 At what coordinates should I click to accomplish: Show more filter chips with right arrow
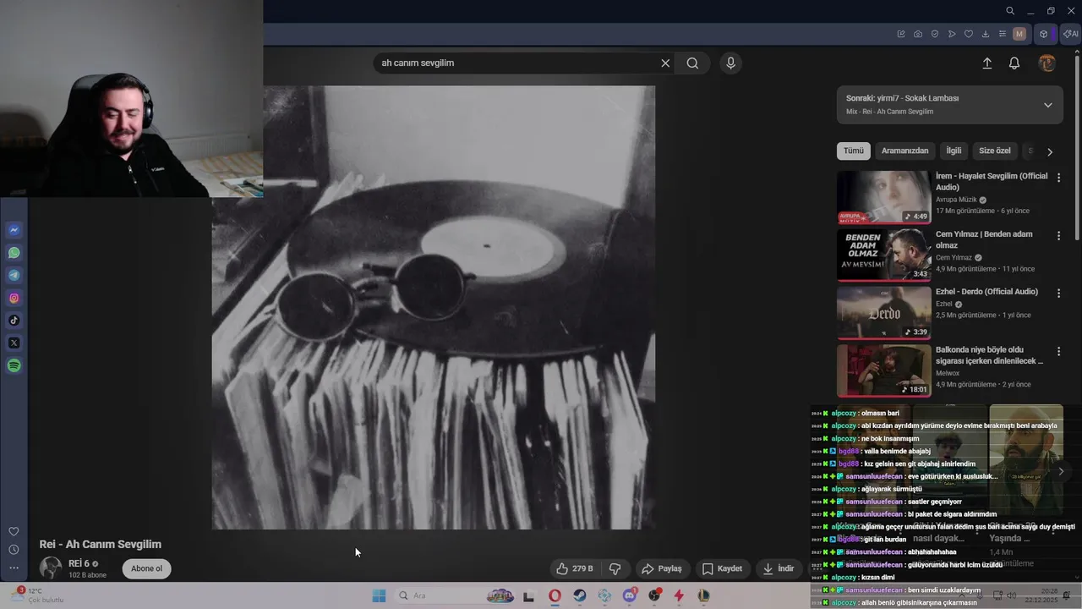tap(1050, 151)
